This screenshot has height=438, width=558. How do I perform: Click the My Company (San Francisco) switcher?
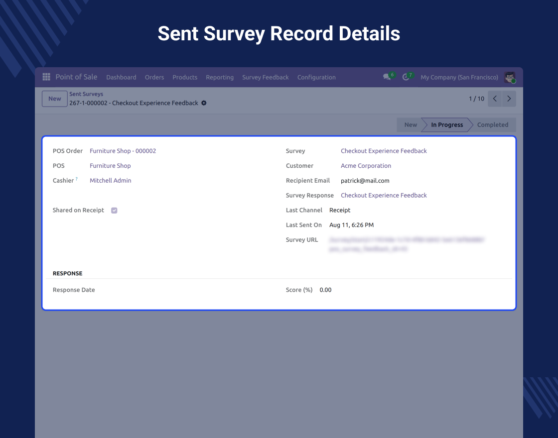click(x=459, y=77)
